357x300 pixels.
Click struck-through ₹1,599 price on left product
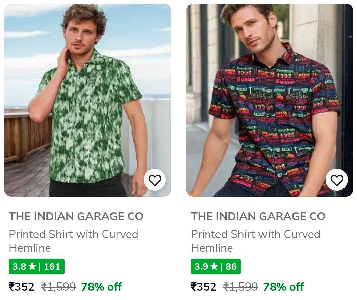coord(58,287)
